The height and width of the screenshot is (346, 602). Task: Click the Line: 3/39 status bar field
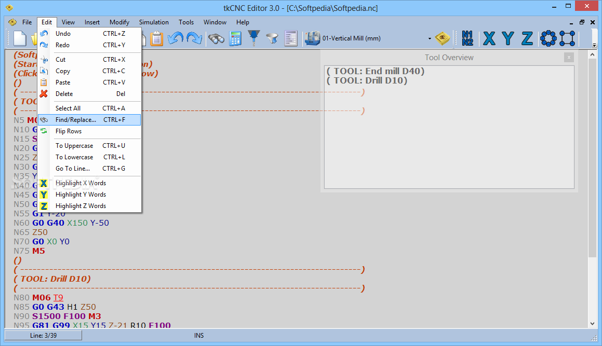click(x=43, y=336)
